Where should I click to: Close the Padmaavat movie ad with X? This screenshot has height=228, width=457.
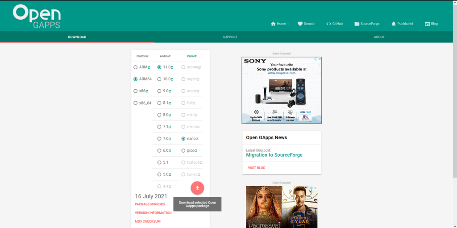click(x=316, y=188)
